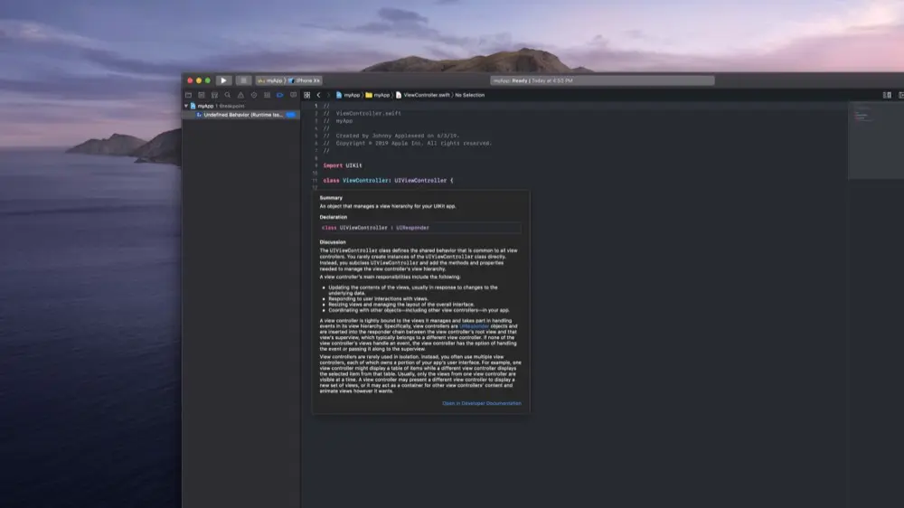904x508 pixels.
Task: Click line number 11 in gutter
Action: (315, 181)
